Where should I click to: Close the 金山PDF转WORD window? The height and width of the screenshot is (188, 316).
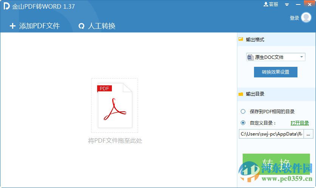click(x=310, y=4)
